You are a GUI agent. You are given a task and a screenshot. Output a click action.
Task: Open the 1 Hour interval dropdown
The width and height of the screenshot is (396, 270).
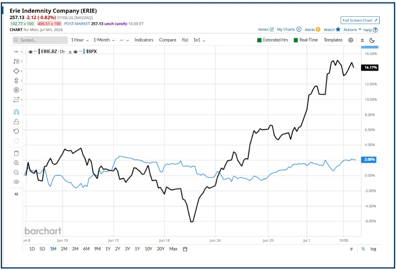point(79,40)
